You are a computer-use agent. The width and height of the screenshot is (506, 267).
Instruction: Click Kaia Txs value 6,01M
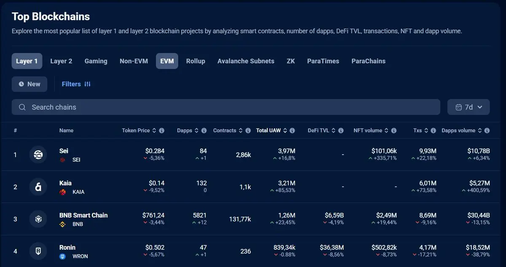pos(428,183)
